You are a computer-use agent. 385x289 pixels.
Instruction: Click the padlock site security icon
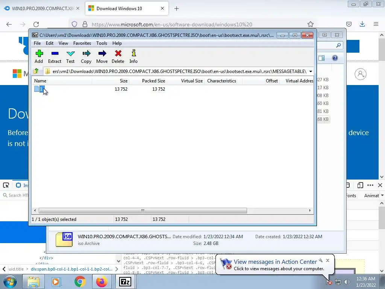click(x=85, y=24)
